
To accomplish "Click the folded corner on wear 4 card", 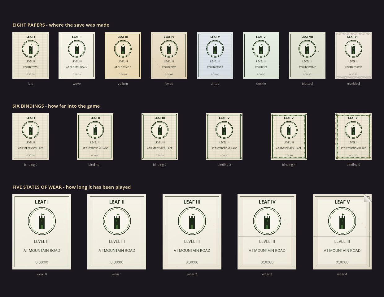I will (x=368, y=198).
